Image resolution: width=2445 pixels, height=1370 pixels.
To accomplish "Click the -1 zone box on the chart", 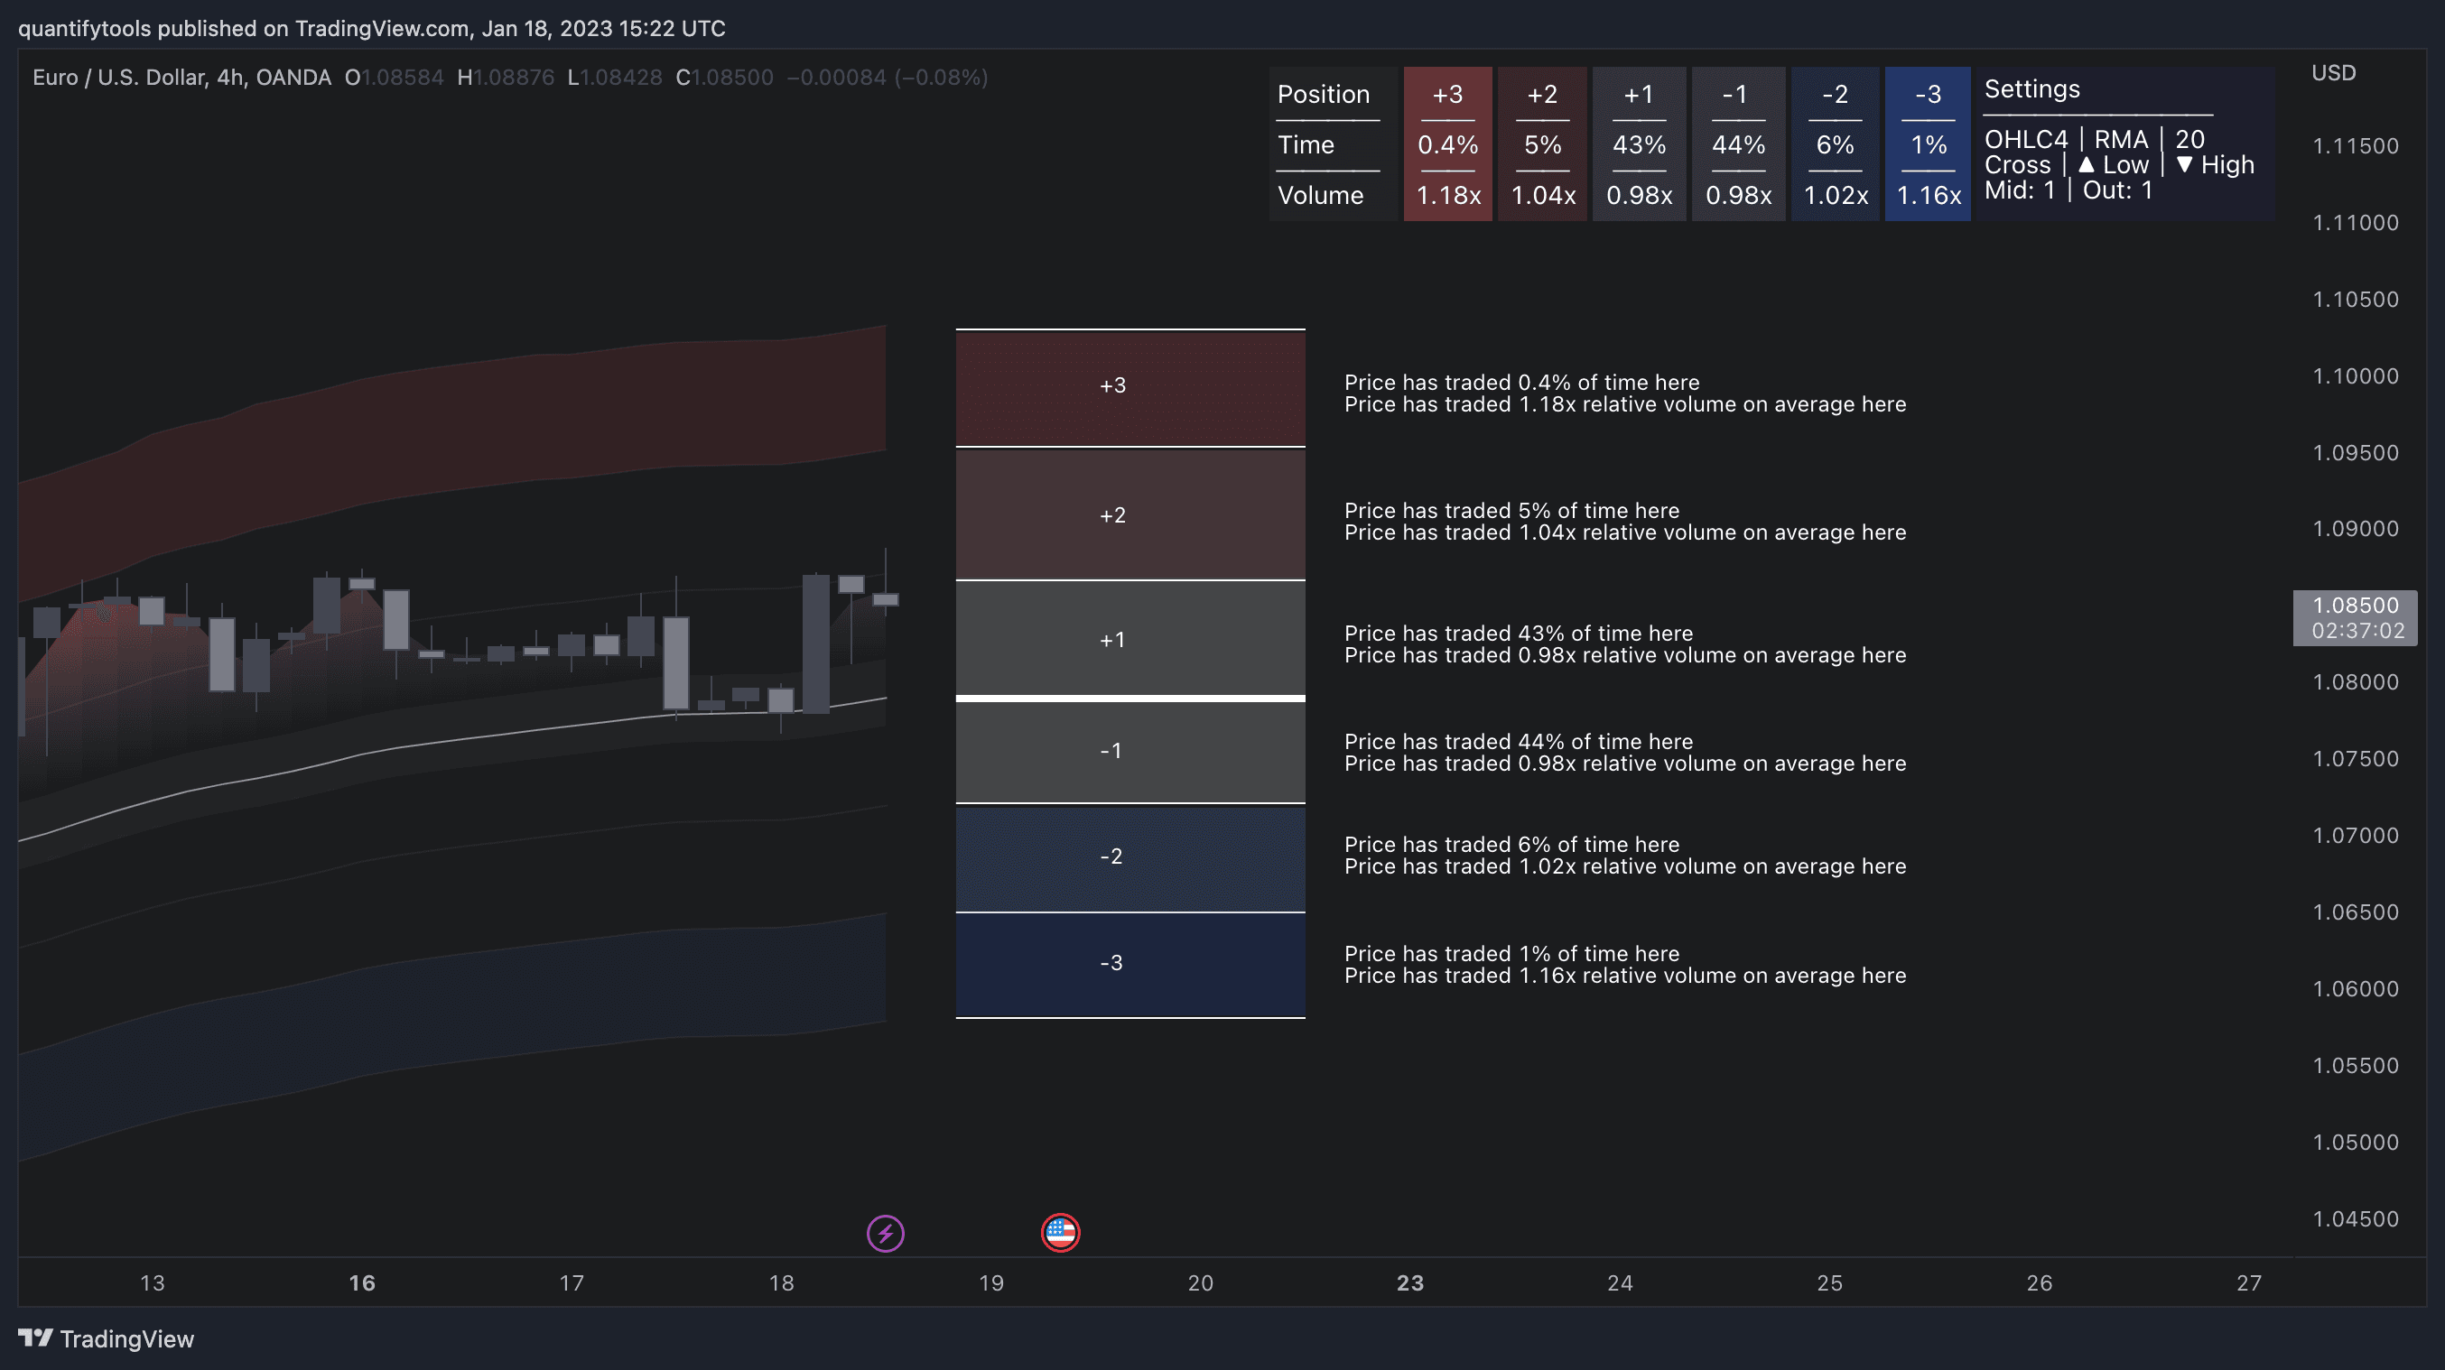I will point(1130,749).
